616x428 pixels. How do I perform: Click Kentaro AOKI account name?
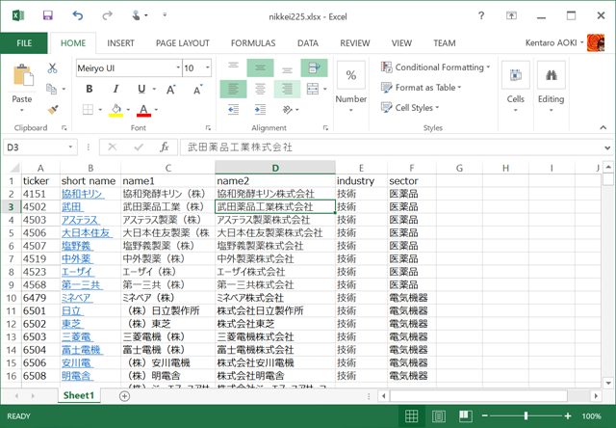(552, 42)
